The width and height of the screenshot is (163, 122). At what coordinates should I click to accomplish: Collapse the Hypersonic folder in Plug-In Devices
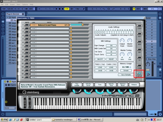click(x=7, y=17)
